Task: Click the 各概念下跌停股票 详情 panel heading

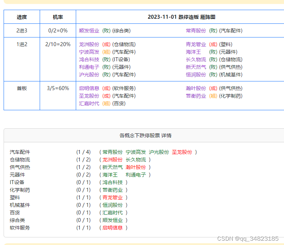Action: (145, 135)
